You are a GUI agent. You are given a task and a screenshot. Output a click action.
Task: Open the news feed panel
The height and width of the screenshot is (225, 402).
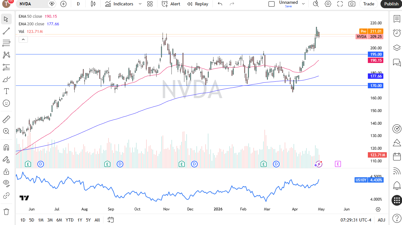tap(397, 171)
